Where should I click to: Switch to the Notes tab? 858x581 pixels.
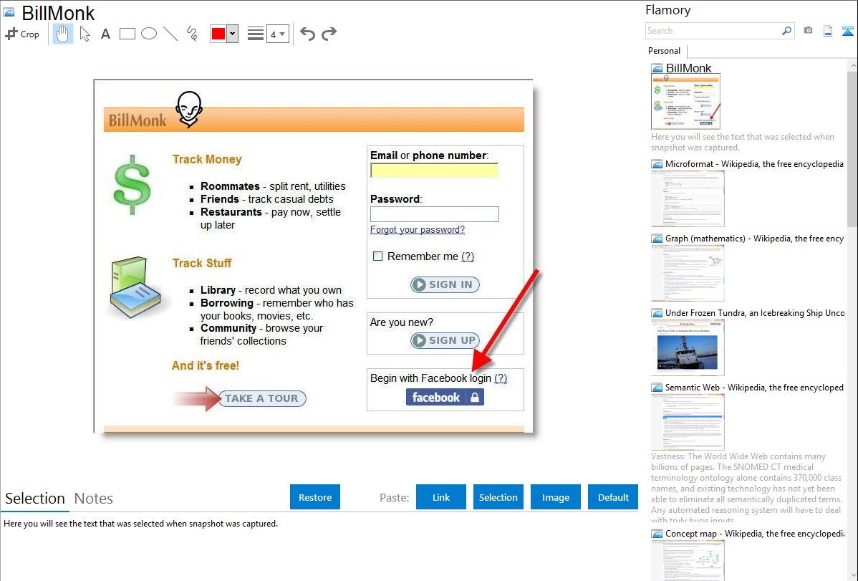point(94,499)
